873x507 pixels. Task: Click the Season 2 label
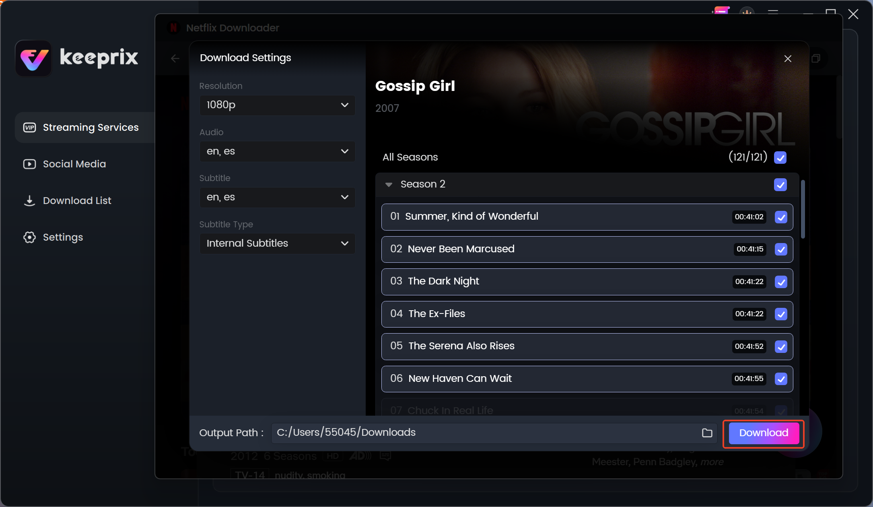423,184
